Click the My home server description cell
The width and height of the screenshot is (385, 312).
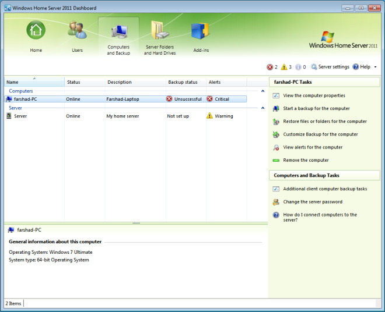(123, 116)
